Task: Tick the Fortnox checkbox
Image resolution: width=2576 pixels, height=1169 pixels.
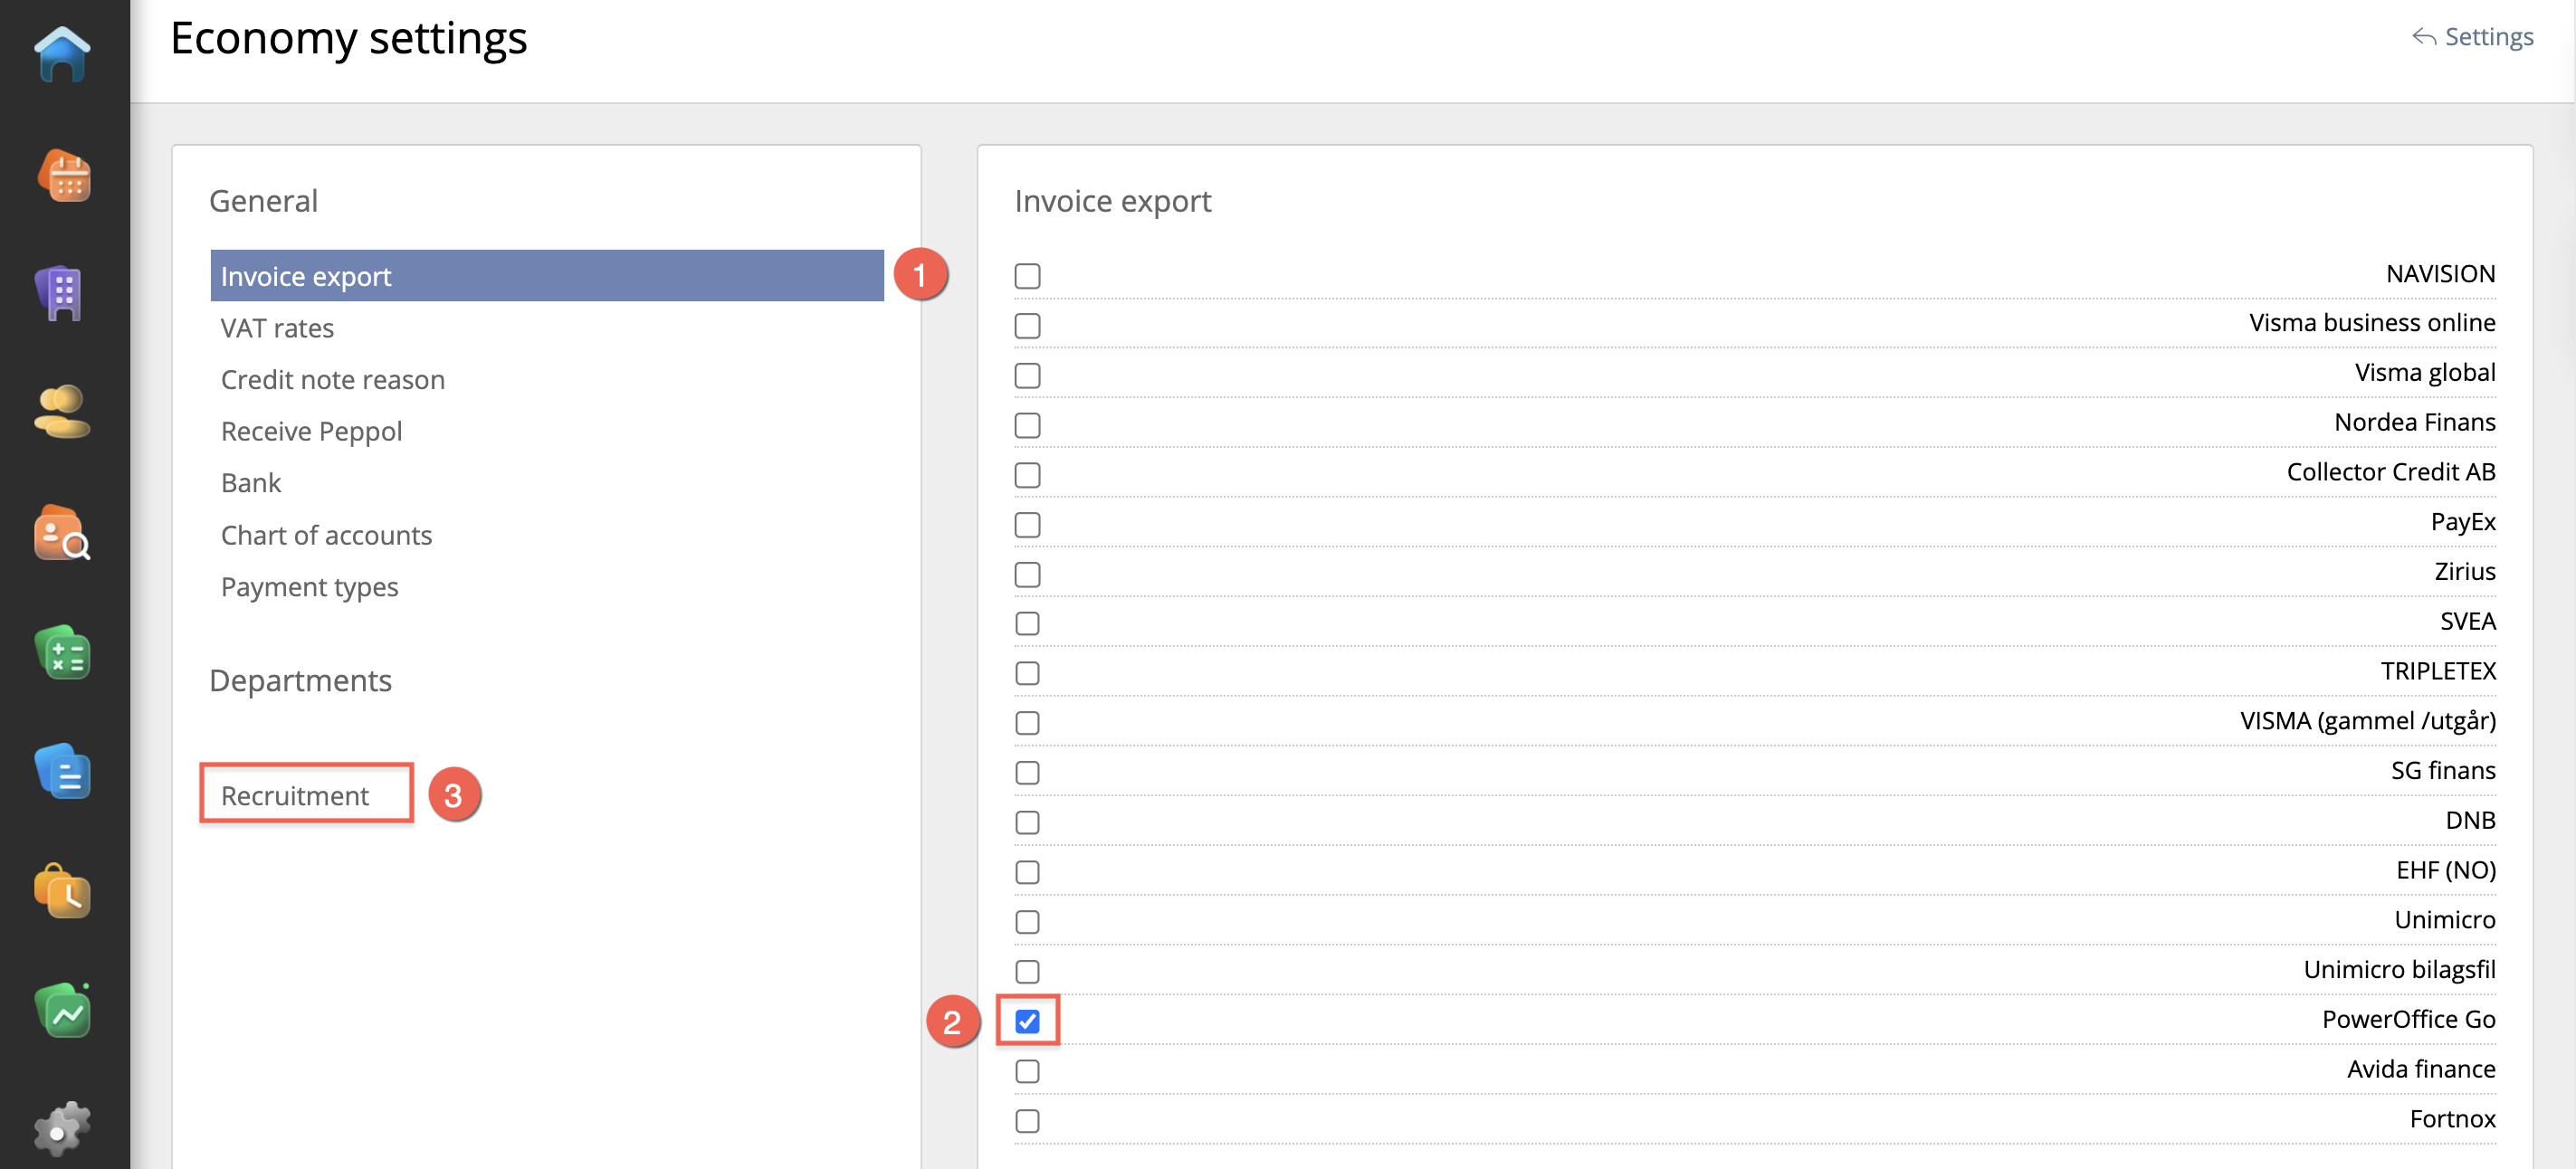Action: tap(1027, 1120)
